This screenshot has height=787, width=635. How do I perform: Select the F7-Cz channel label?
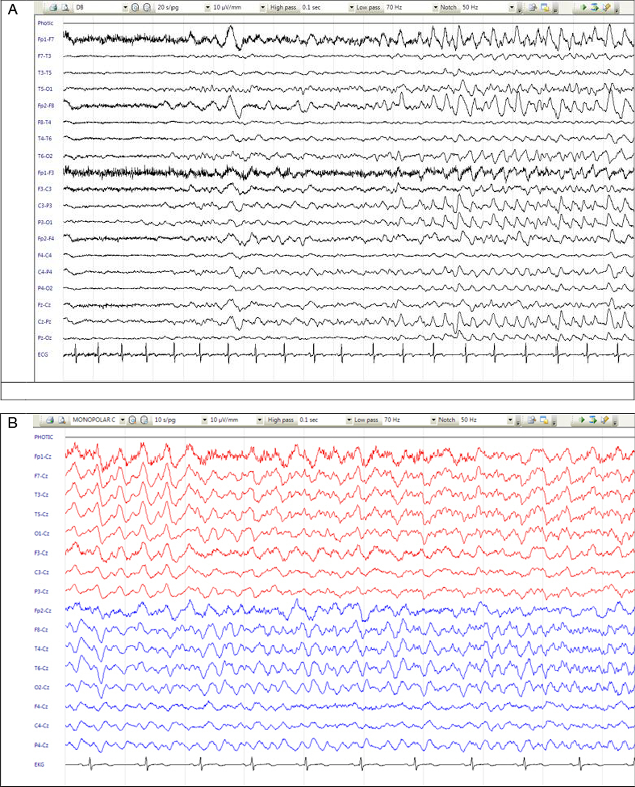pyautogui.click(x=41, y=476)
